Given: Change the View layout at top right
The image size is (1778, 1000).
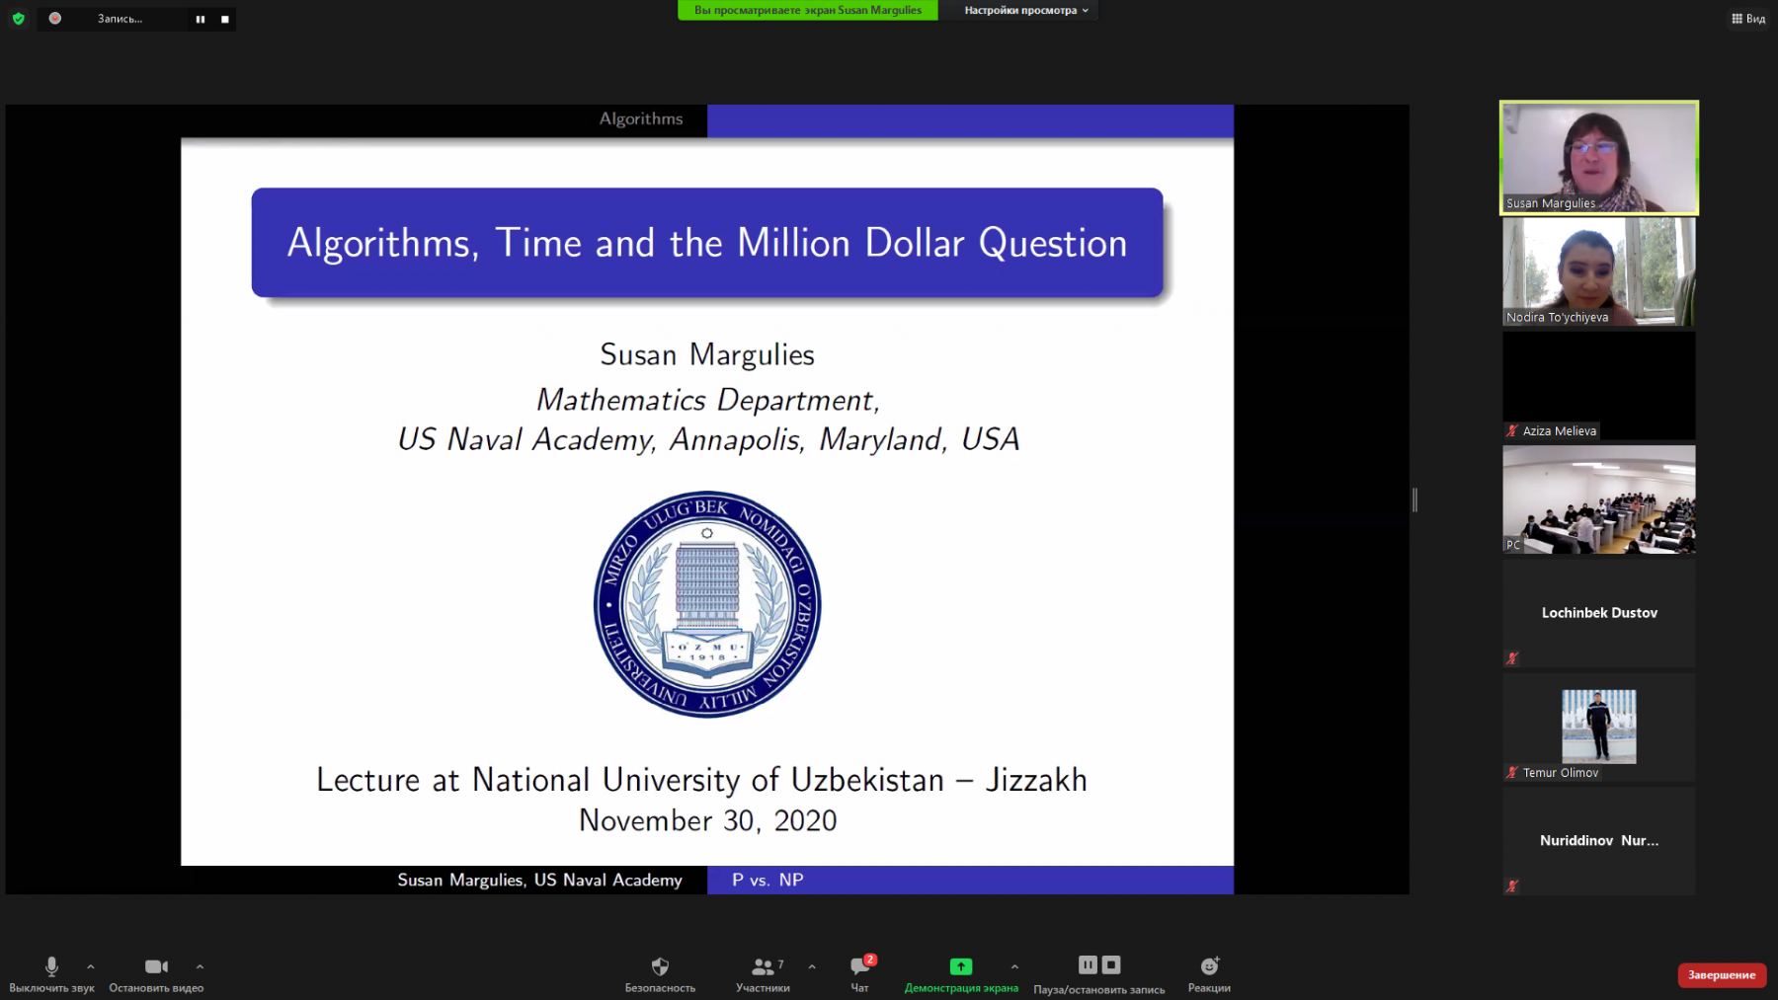Looking at the screenshot, I should (1748, 19).
